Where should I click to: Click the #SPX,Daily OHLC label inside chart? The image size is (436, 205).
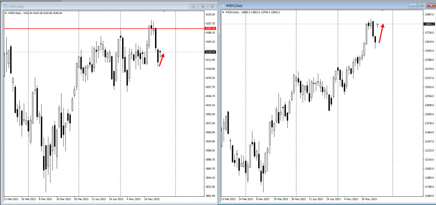click(x=35, y=13)
